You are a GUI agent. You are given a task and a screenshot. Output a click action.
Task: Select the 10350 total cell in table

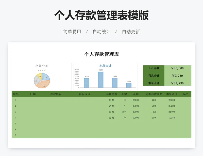(172, 118)
